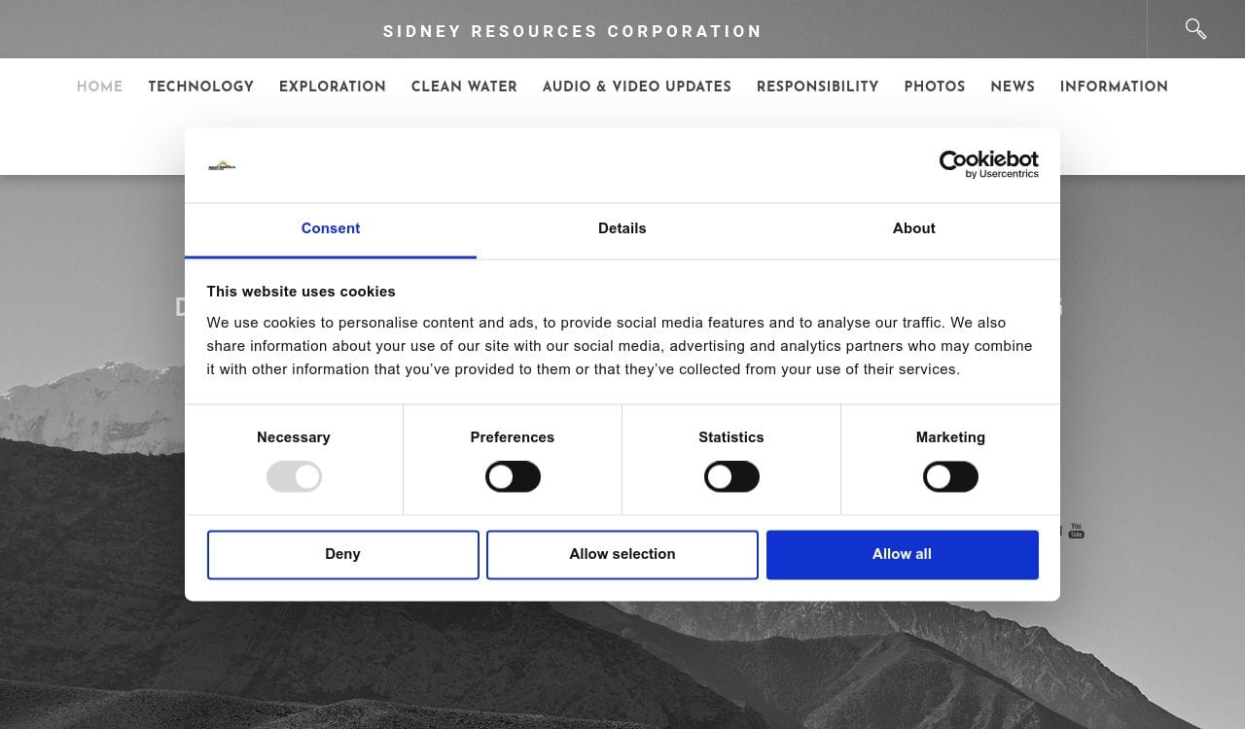Viewport: 1245px width, 729px height.
Task: Click the Cookiebot by Usercentrics logo
Action: click(x=988, y=164)
